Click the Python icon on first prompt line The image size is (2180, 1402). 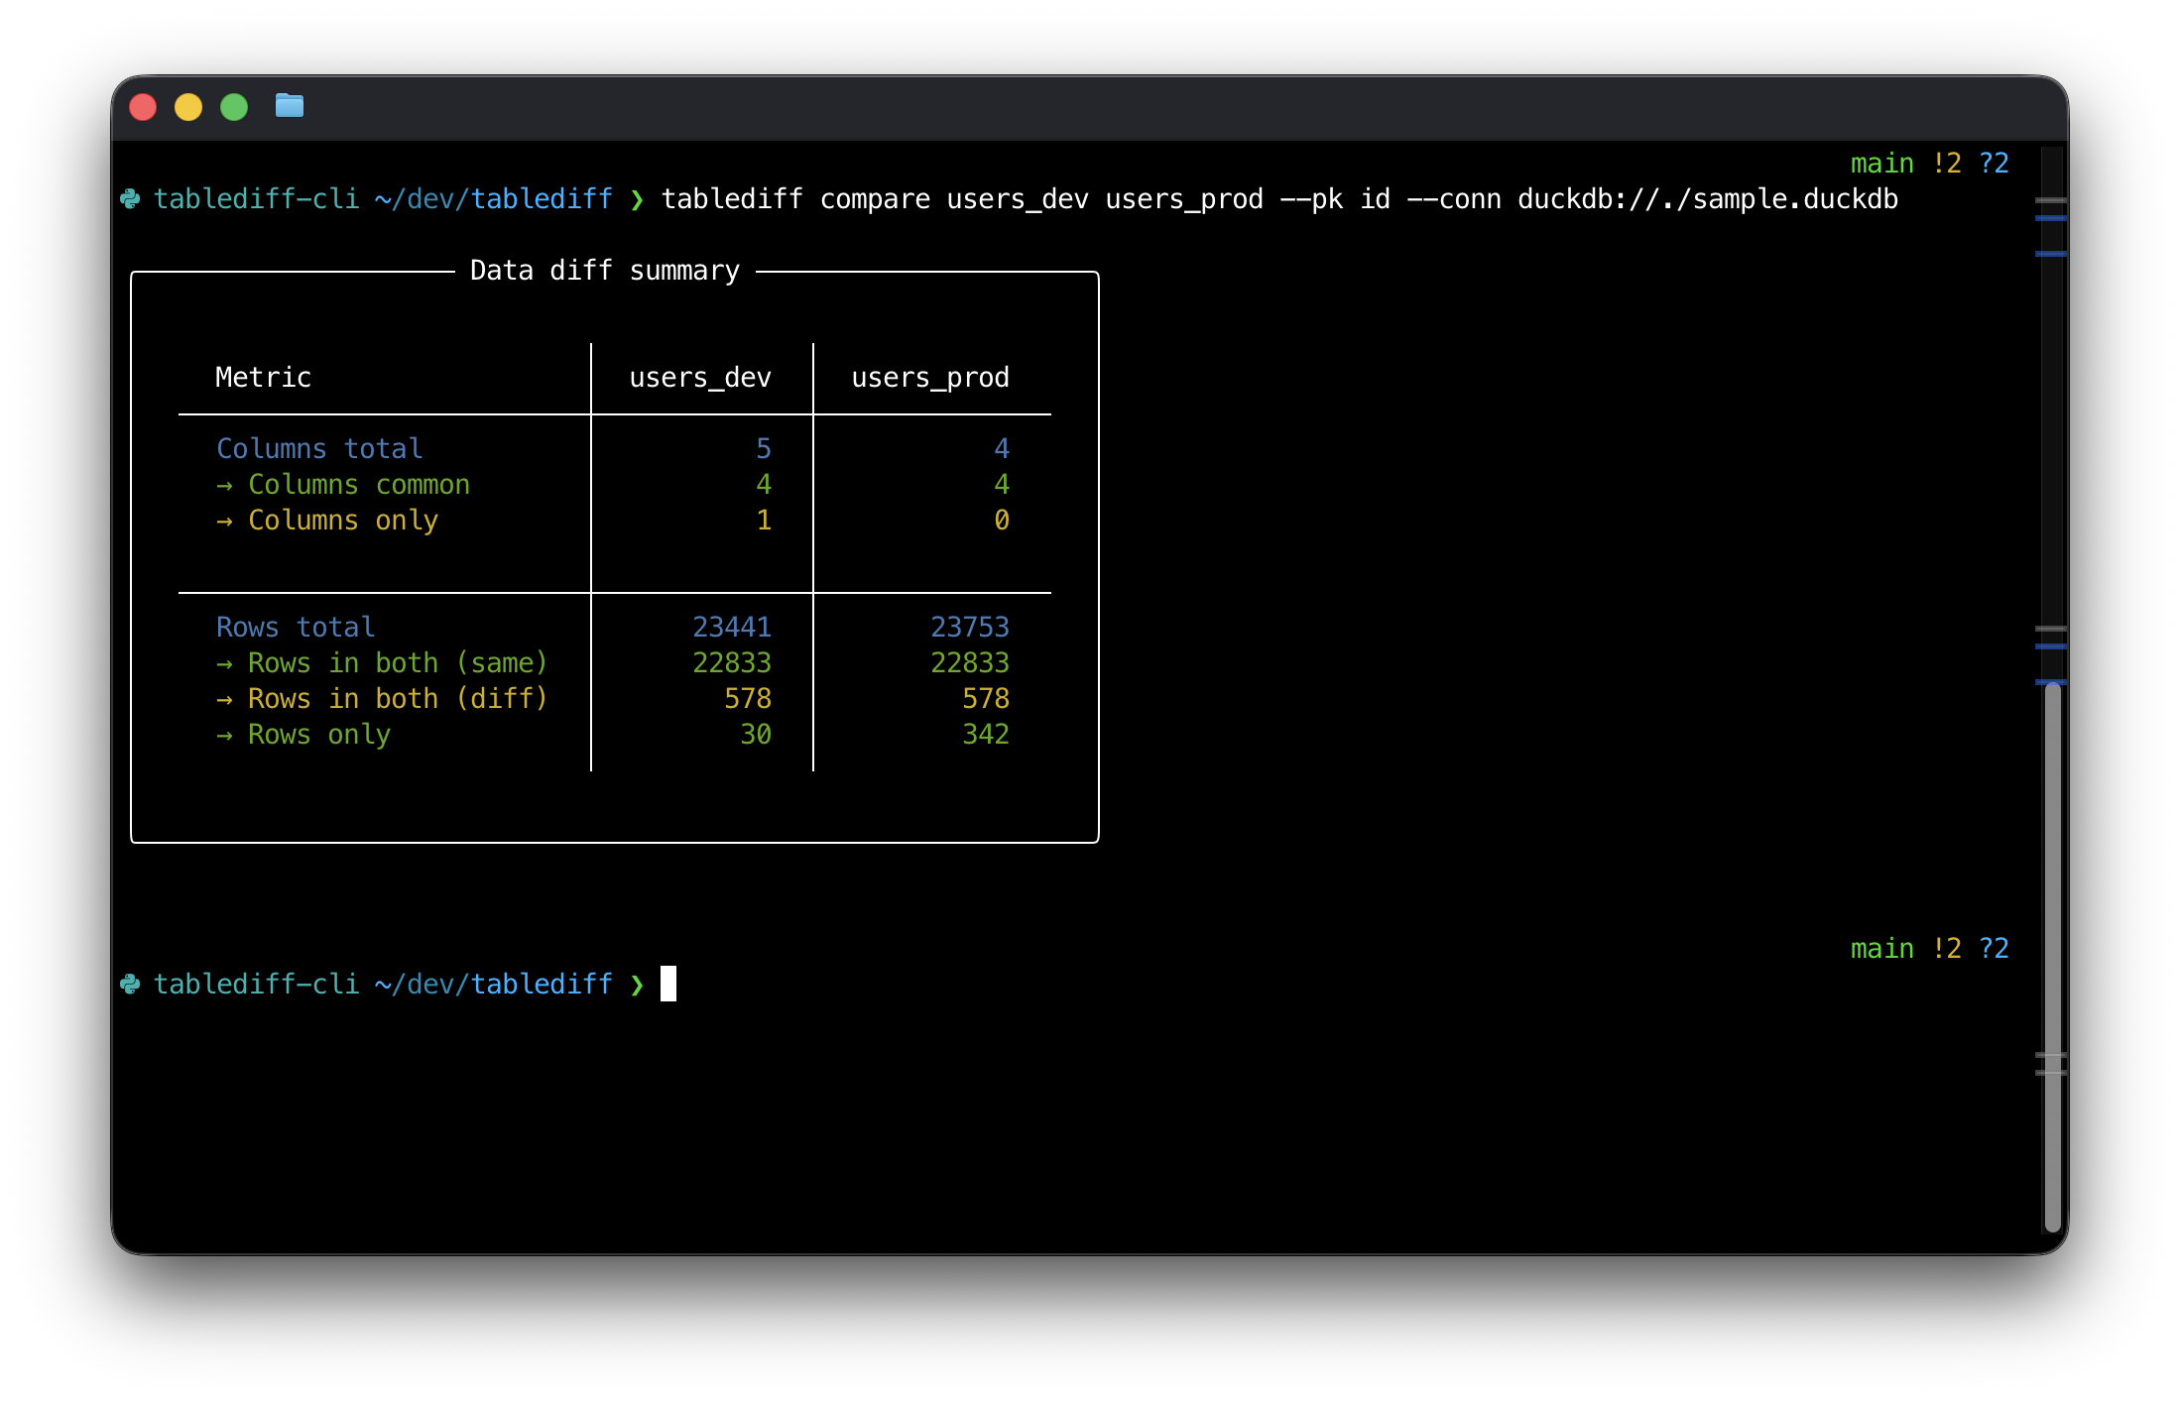(130, 199)
